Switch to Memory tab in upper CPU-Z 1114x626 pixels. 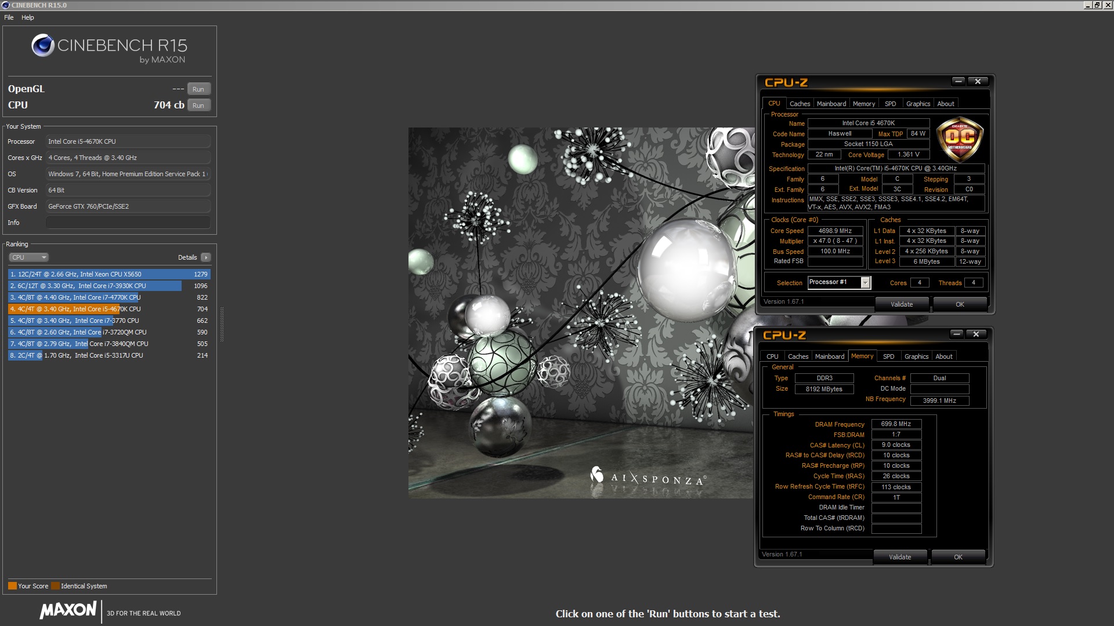pos(864,104)
